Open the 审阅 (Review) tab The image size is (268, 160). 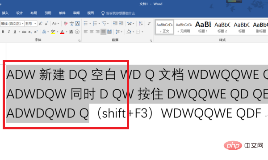(76, 13)
